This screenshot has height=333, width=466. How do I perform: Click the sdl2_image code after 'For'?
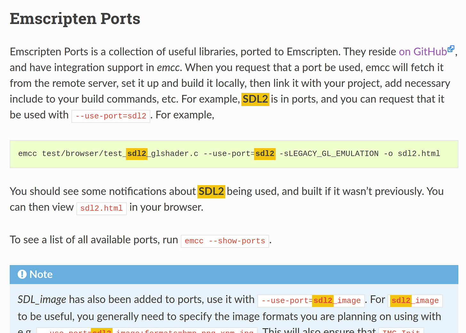point(415,300)
